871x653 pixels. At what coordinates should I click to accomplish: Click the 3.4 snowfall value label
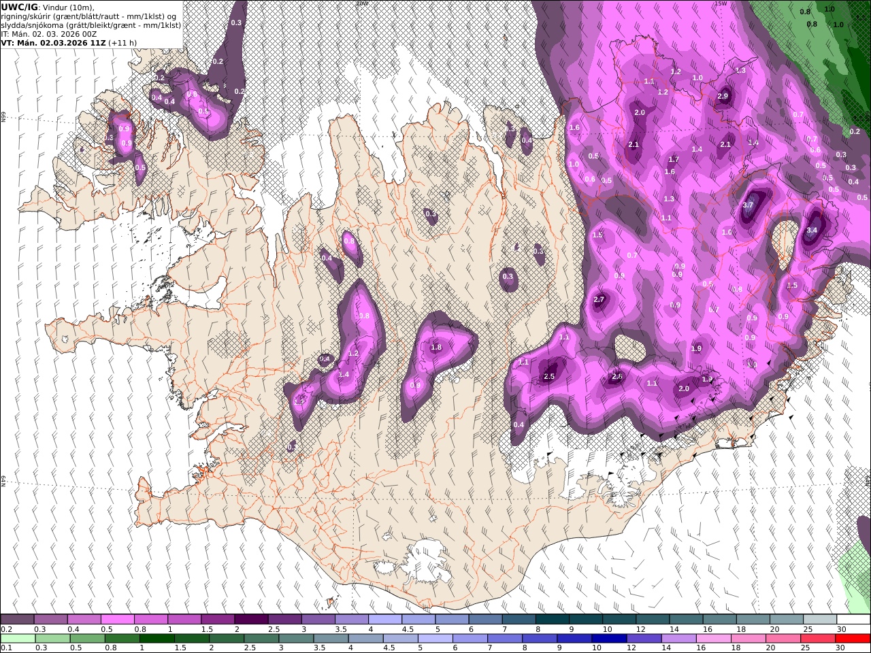pos(811,230)
